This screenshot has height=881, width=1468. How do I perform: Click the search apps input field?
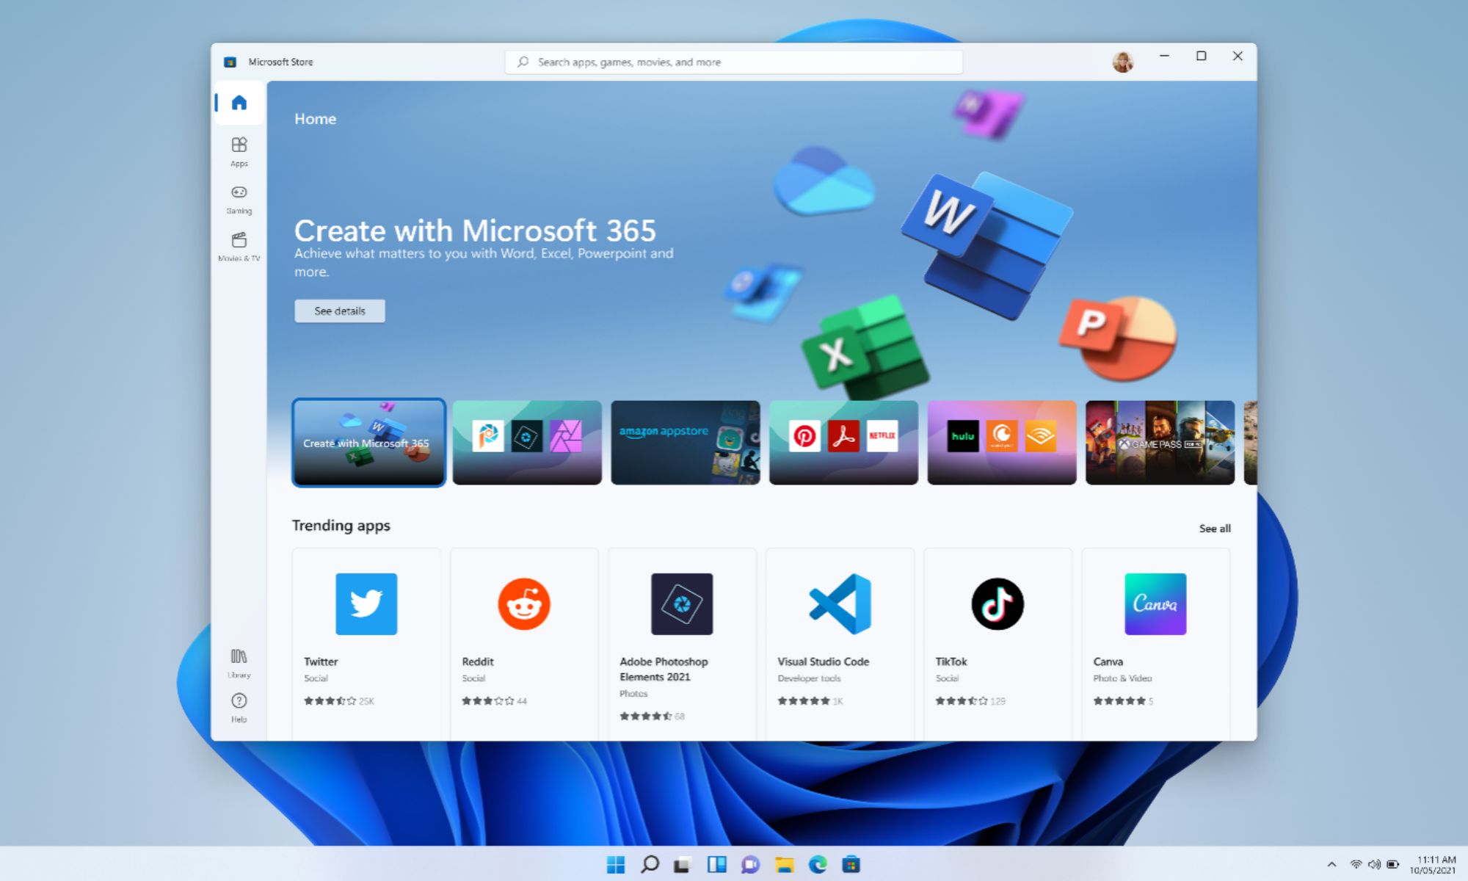pos(734,62)
